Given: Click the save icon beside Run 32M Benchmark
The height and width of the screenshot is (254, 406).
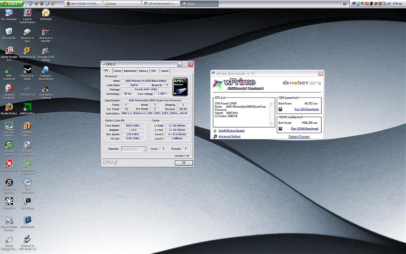Looking at the screenshot, I should (x=280, y=110).
